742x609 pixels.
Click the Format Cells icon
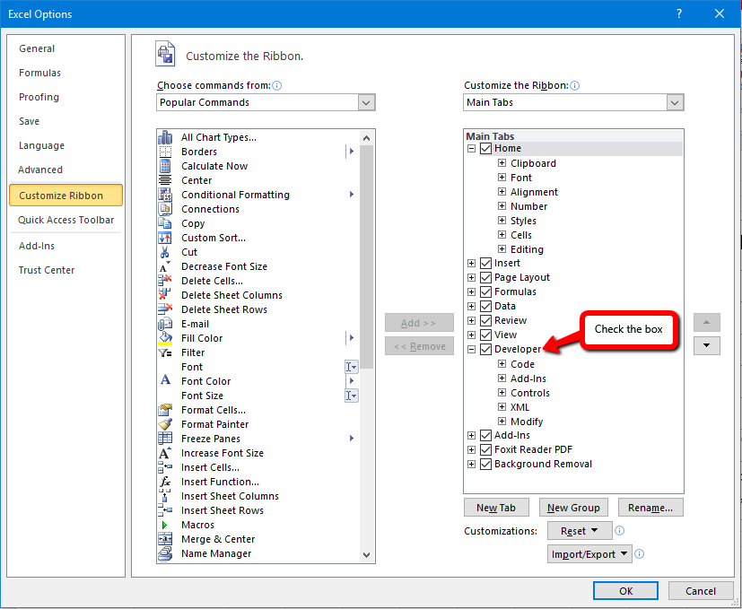click(165, 410)
